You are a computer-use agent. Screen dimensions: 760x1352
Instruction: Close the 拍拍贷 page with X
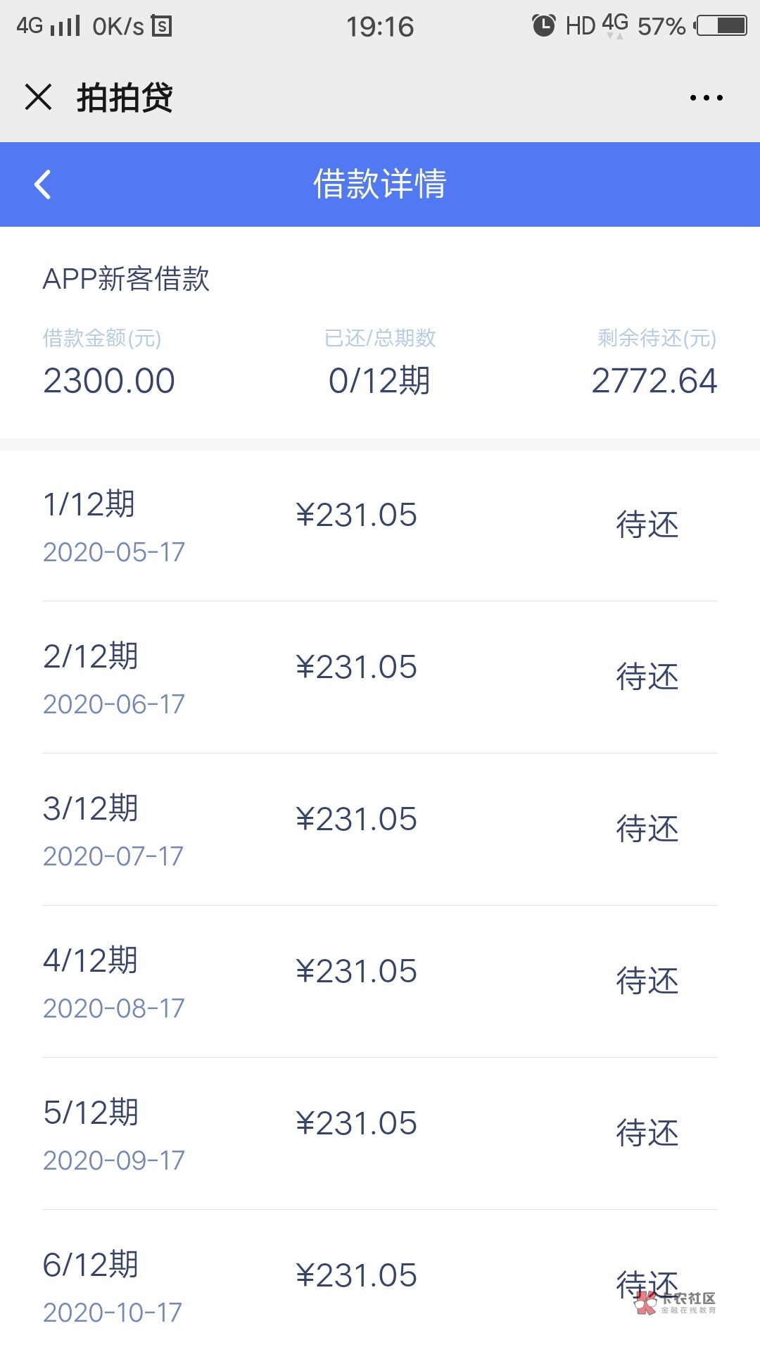38,97
